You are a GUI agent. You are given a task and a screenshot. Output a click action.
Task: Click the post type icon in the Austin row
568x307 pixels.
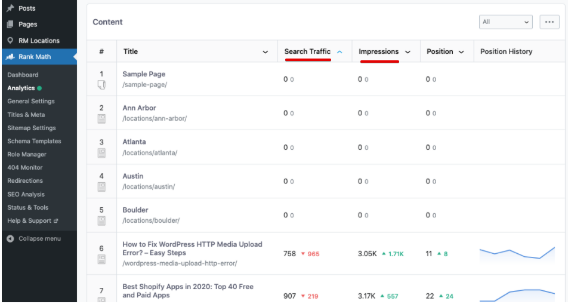pyautogui.click(x=101, y=187)
